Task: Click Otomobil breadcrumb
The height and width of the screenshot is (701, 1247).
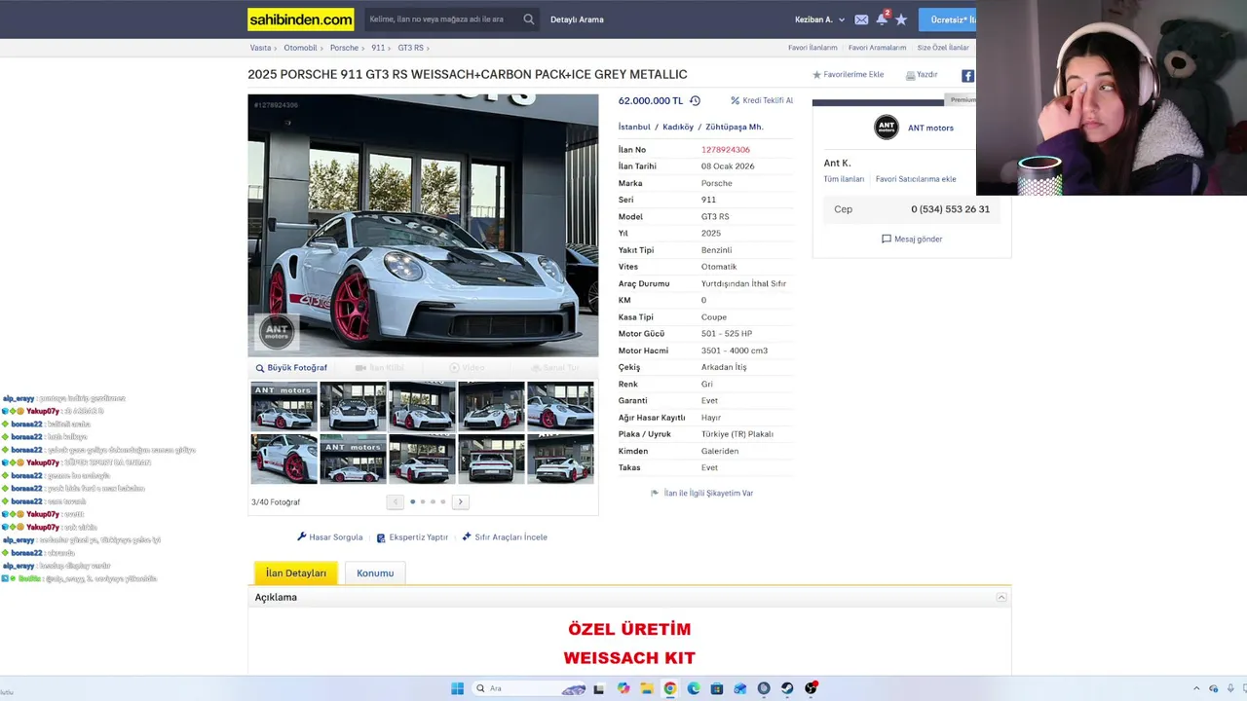Action: 300,48
